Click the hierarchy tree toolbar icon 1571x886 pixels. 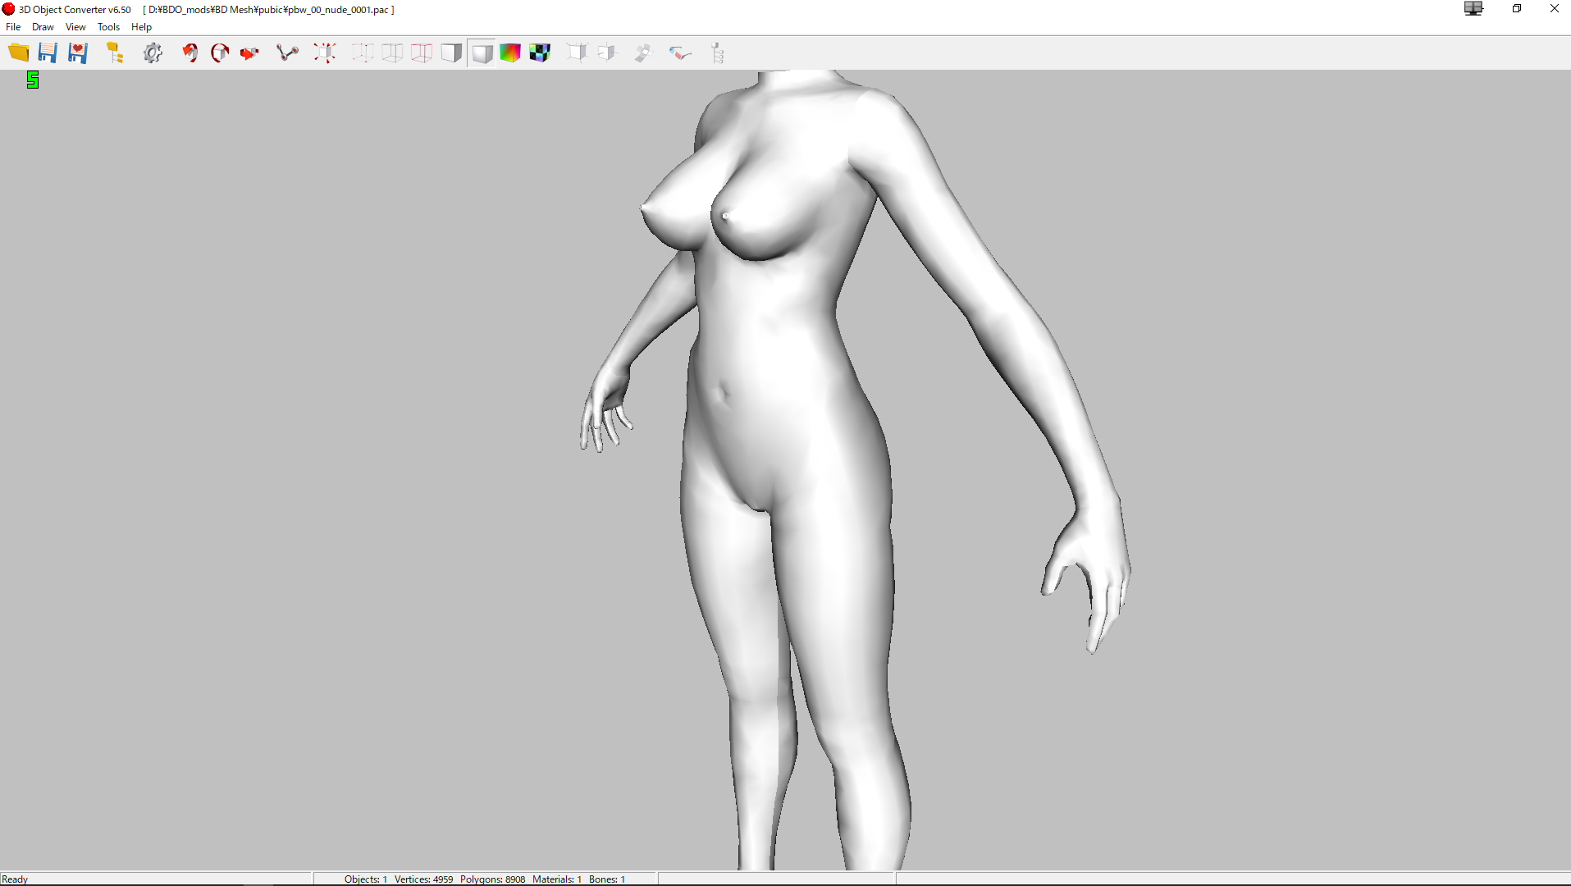click(x=718, y=53)
